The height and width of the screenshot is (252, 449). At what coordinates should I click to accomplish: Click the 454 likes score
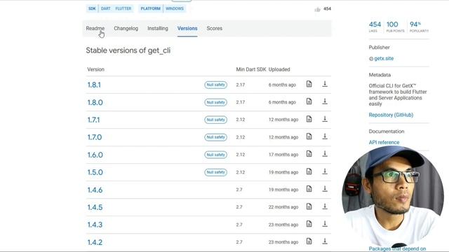(375, 27)
